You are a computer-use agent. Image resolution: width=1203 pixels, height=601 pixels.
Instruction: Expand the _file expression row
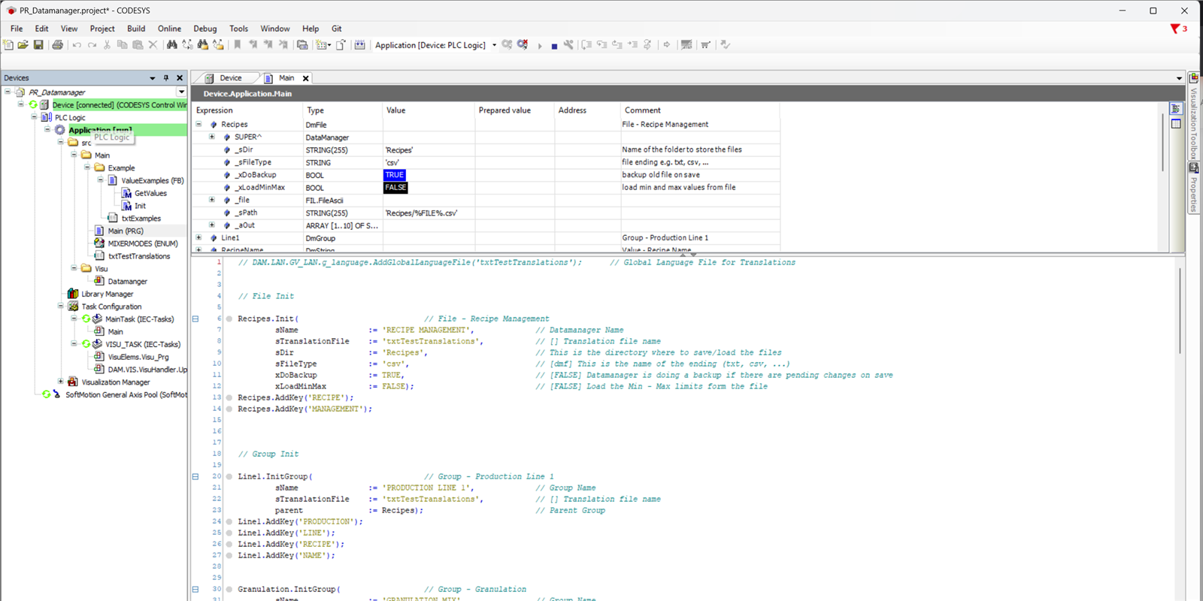tap(212, 200)
